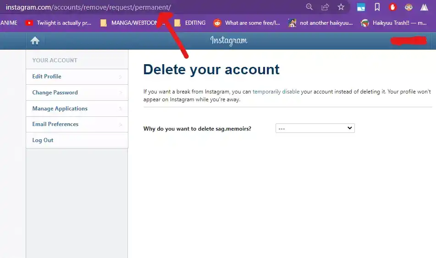
Task: Click the Edit Profile row chevron
Action: click(121, 77)
